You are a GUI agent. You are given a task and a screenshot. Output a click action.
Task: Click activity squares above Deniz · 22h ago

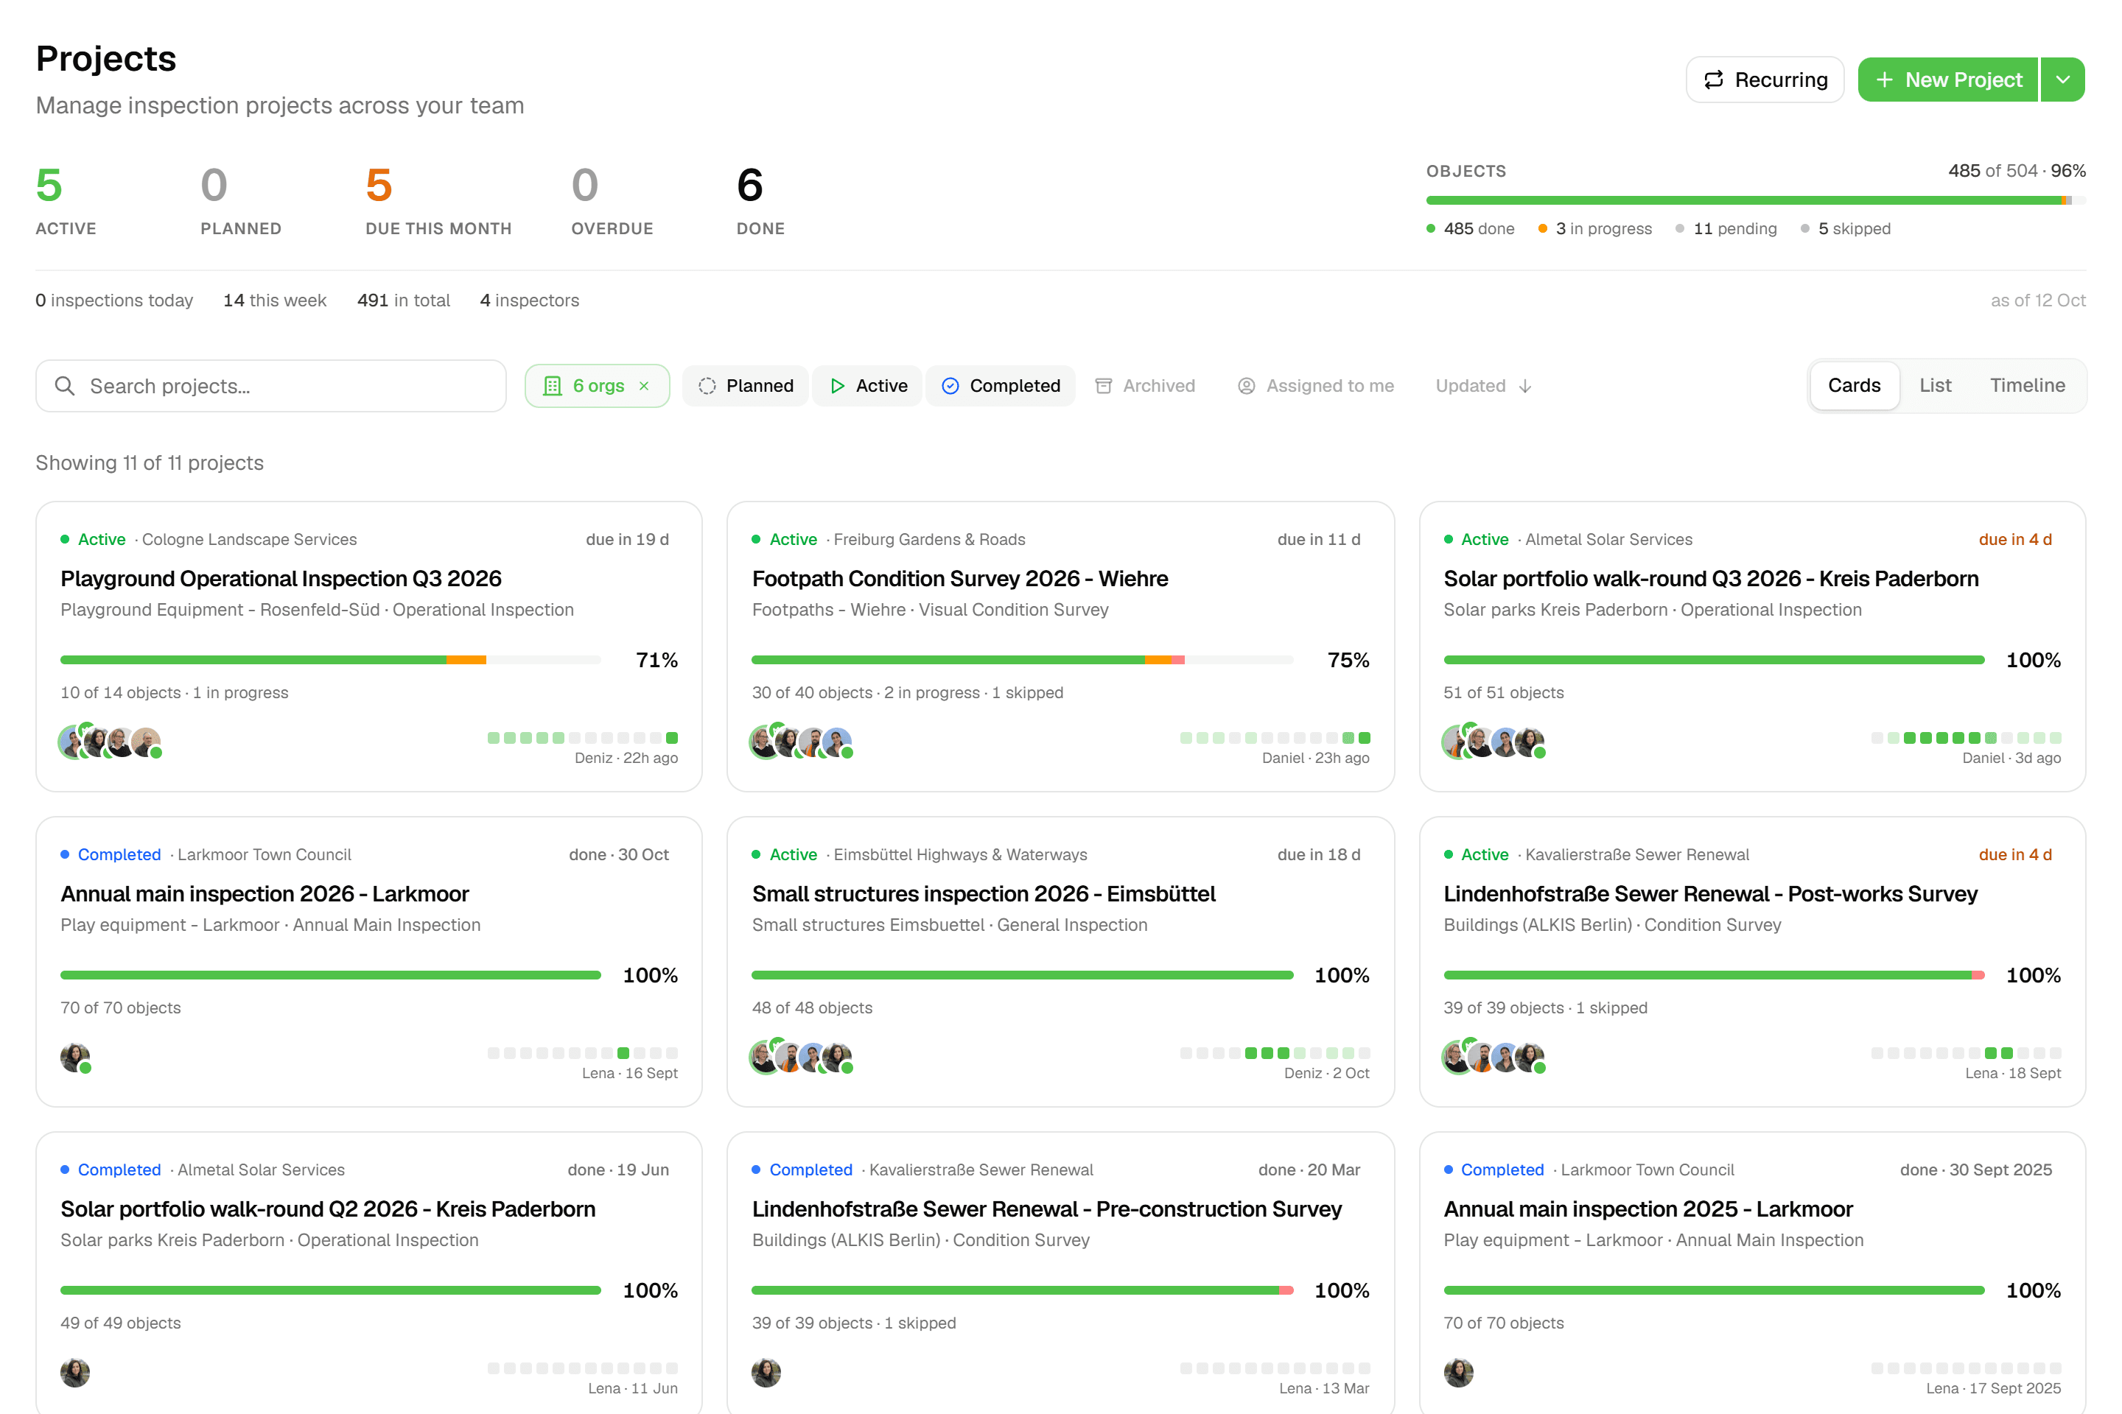click(583, 738)
